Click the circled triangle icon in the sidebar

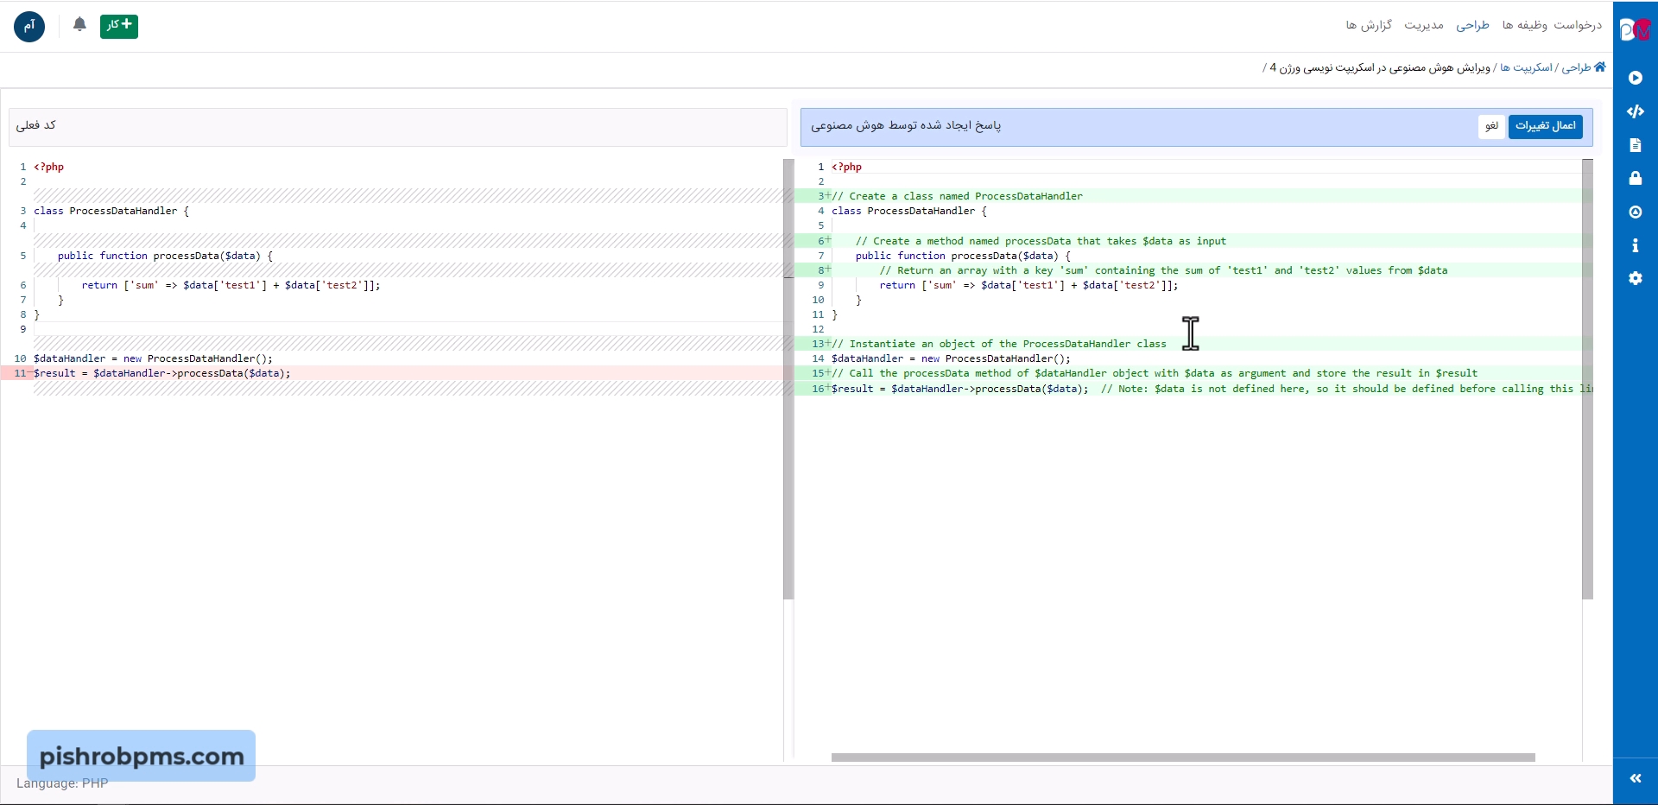click(1635, 212)
